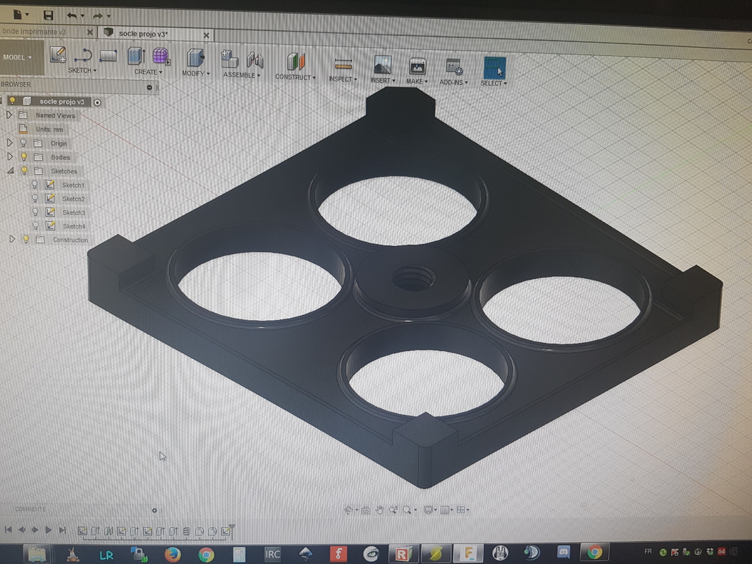Hide the Construction folder via lightbulb
Screen dimensions: 752x564
26,239
